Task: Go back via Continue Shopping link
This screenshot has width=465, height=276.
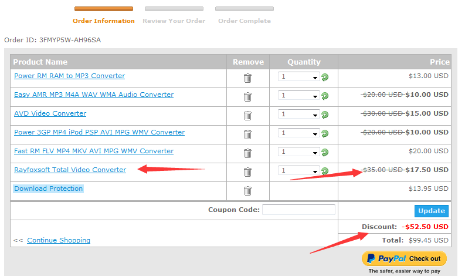Action: click(59, 240)
